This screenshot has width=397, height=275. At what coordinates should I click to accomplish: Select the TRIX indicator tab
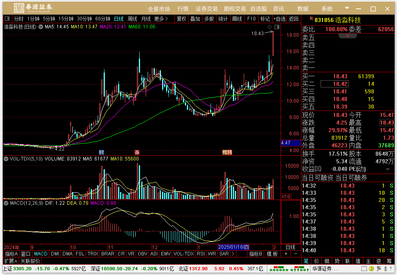[x=93, y=254]
